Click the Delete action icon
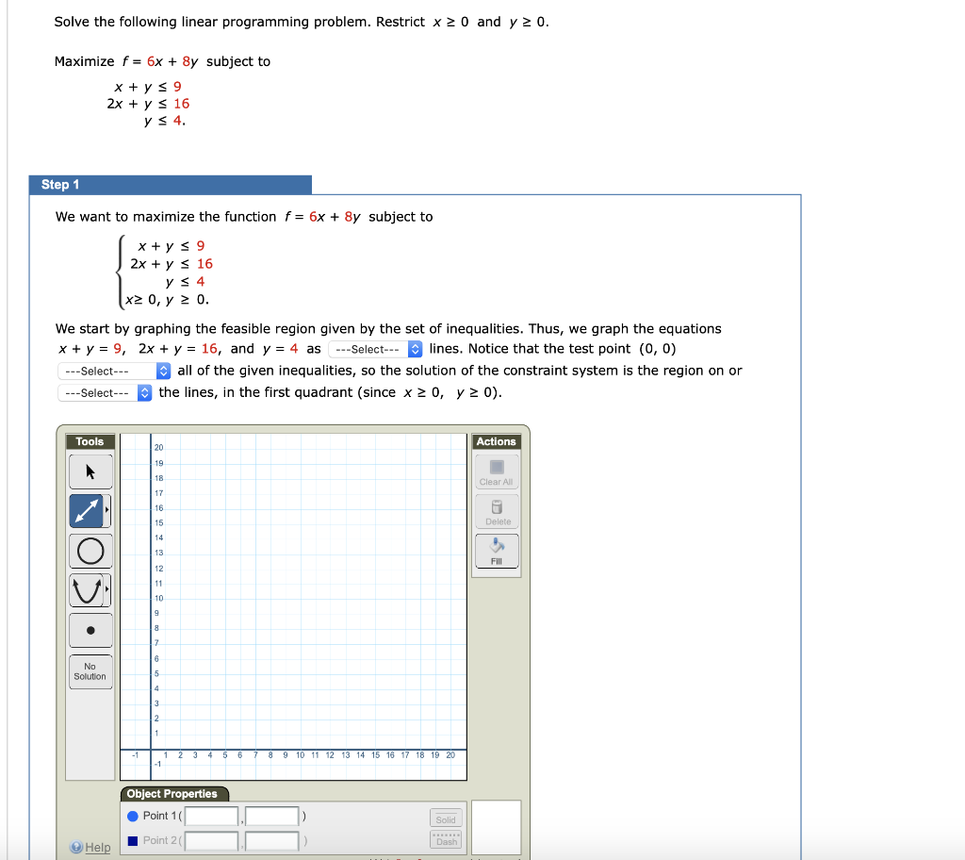 497,508
